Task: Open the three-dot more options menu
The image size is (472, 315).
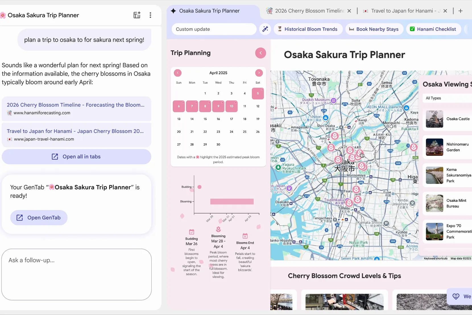Action: coord(150,15)
